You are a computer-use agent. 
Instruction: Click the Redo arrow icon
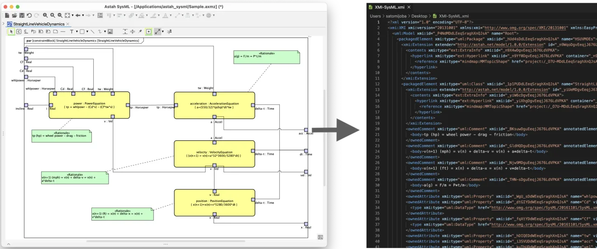(x=36, y=15)
